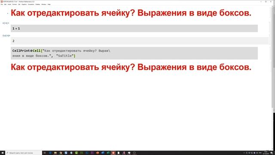Open the Cell menu

point(19,4)
